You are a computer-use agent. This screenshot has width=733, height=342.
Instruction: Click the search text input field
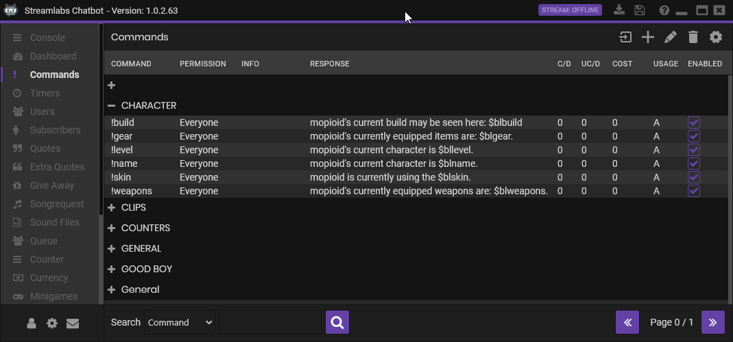coord(269,322)
